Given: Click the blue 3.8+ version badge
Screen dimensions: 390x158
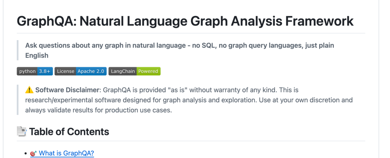Looking at the screenshot, I should click(x=44, y=71).
